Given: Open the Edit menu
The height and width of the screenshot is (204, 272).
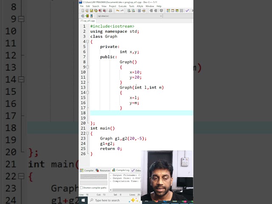Looking at the screenshot, I should (x=88, y=6).
